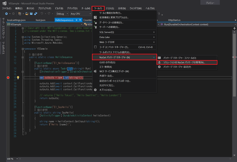Click the Open File folder icon

pos(27,14)
